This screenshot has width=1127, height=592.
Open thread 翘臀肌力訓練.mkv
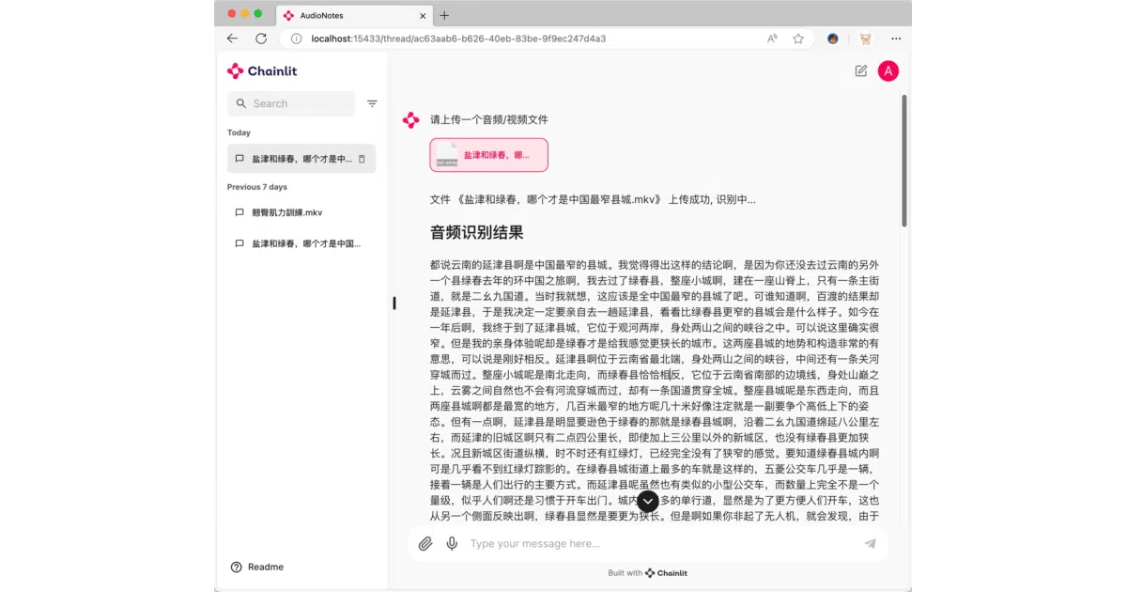pyautogui.click(x=301, y=212)
